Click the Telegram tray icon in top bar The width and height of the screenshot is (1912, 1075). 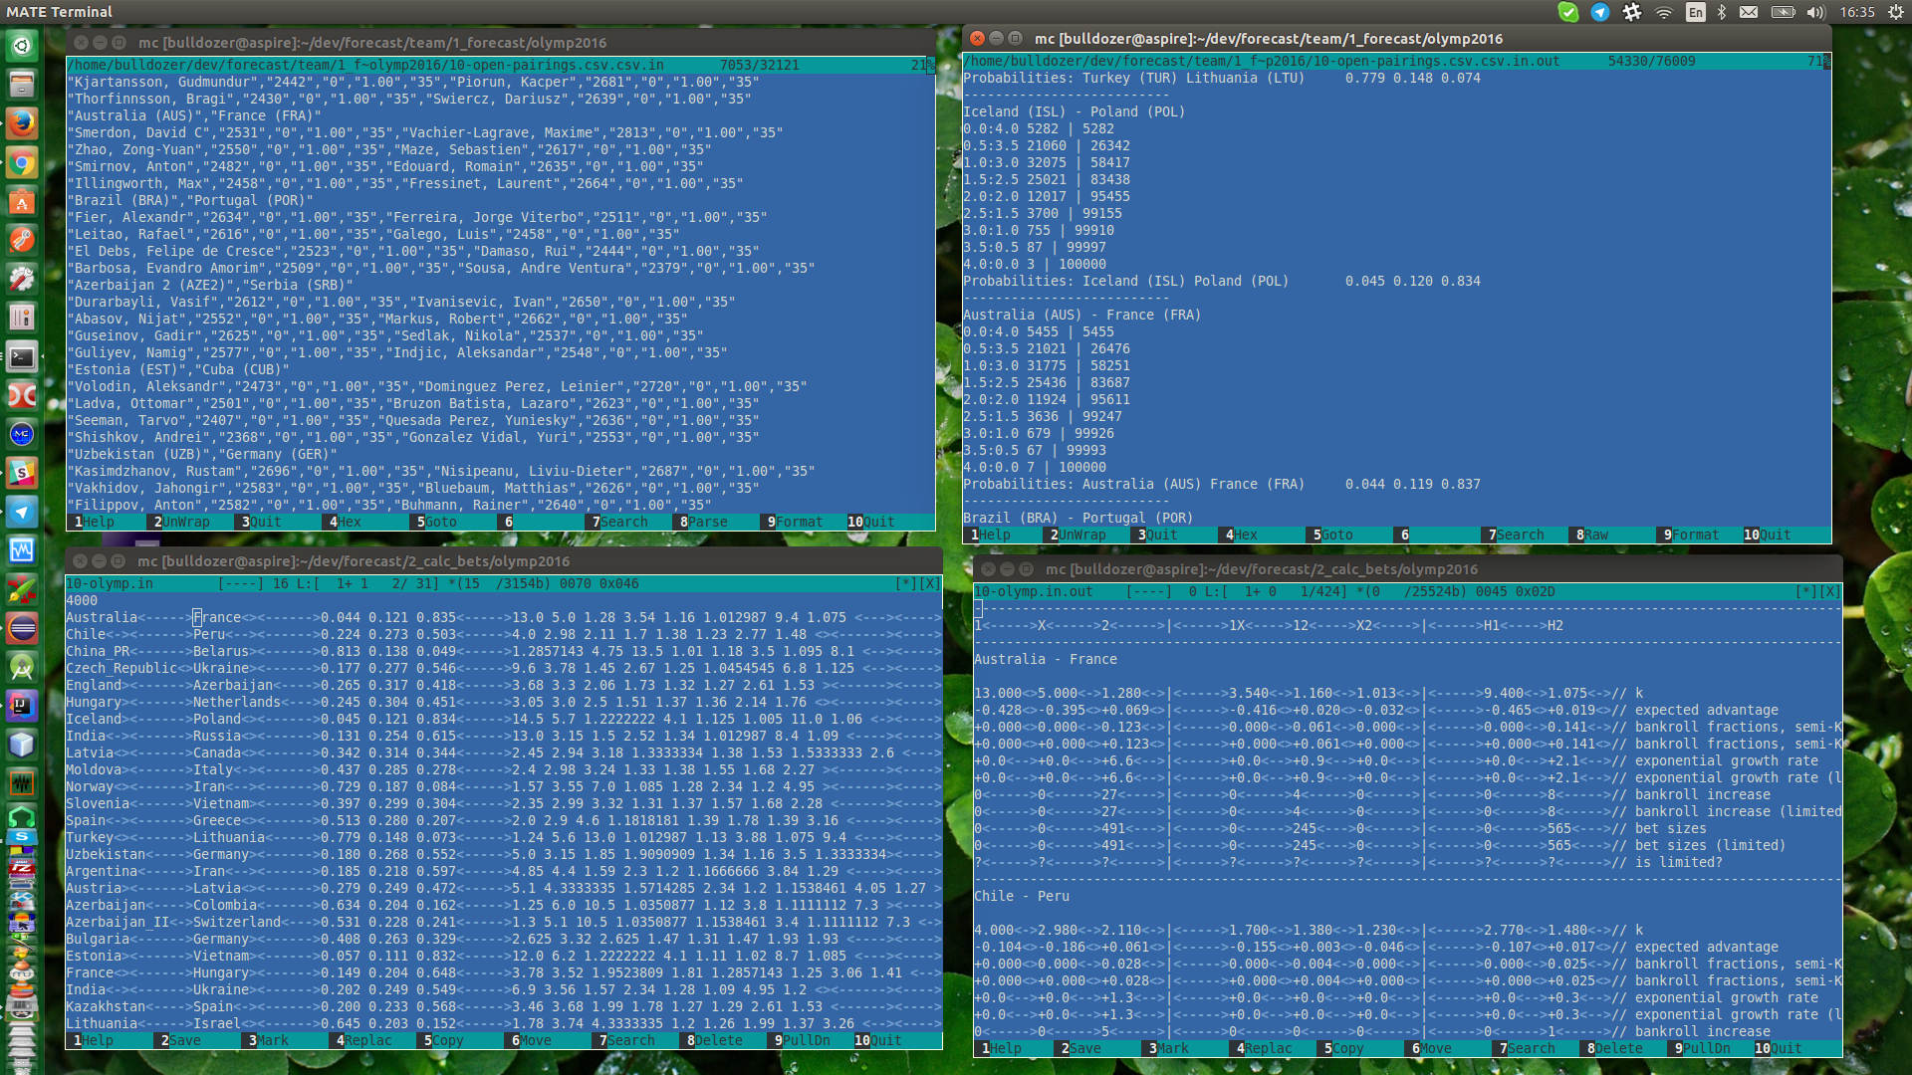1599,12
